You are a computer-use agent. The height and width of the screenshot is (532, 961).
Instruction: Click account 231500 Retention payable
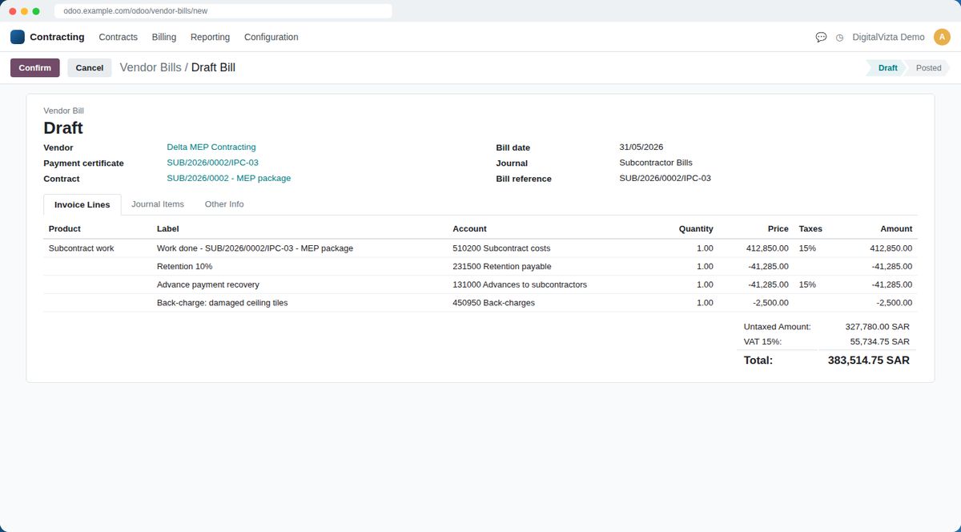pyautogui.click(x=502, y=267)
